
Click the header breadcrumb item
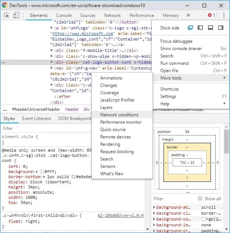click(x=72, y=109)
